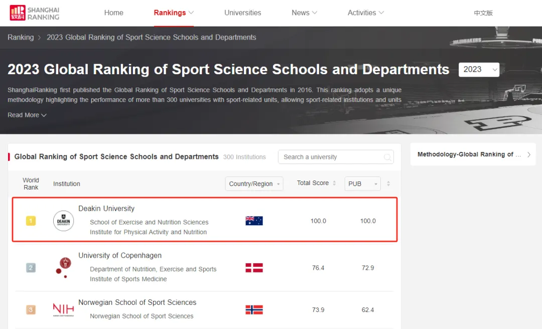Click Institute of Sports Medicine text
Viewport: 542px width, 329px height.
128,279
